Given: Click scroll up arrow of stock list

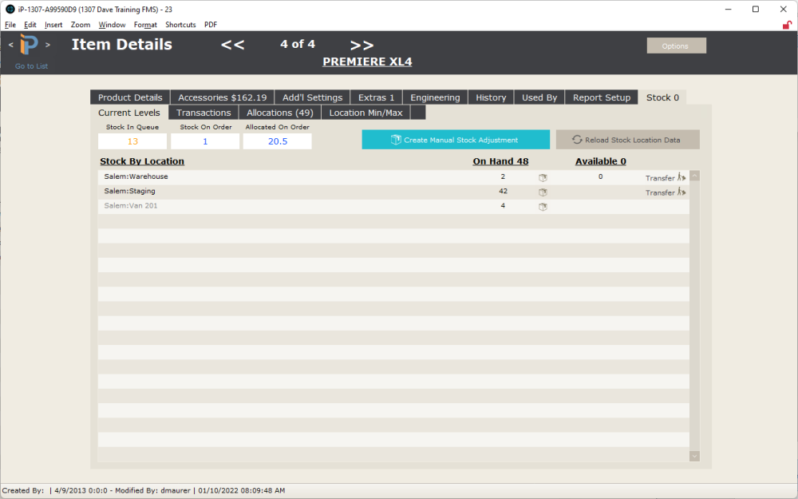Looking at the screenshot, I should click(x=695, y=176).
